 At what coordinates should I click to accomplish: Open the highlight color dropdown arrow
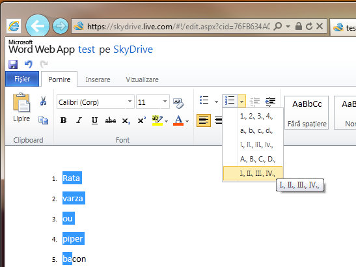167,121
